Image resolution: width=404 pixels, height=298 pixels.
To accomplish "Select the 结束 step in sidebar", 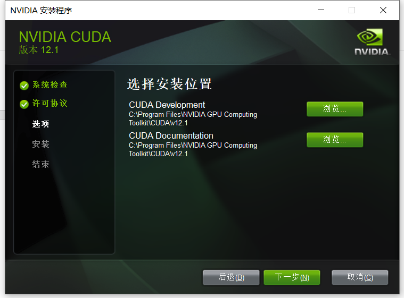I will pos(40,164).
